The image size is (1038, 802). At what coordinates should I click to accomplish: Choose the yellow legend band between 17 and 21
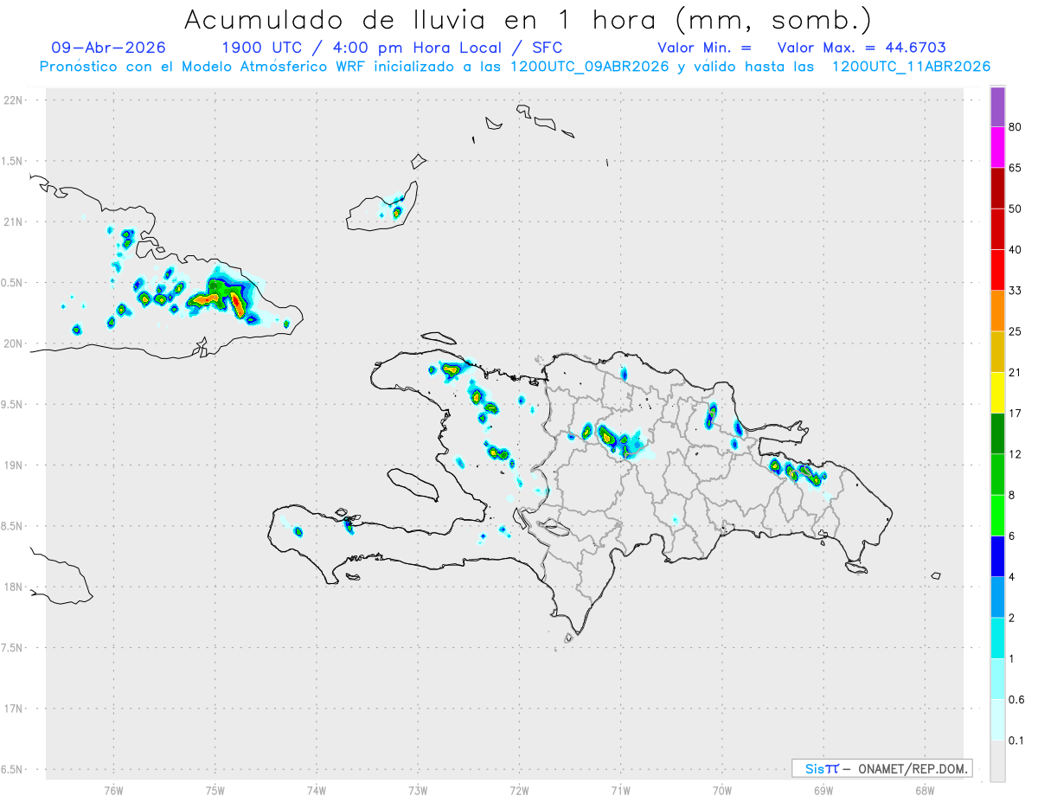pyautogui.click(x=997, y=393)
